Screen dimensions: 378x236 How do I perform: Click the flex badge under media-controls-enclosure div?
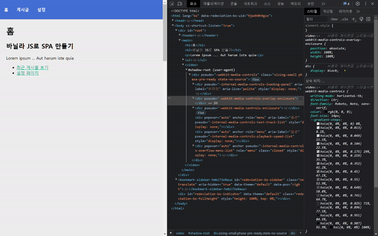(x=200, y=113)
